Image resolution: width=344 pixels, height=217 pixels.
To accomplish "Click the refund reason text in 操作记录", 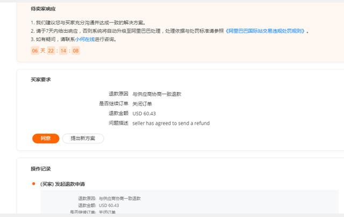I will click(119, 198).
